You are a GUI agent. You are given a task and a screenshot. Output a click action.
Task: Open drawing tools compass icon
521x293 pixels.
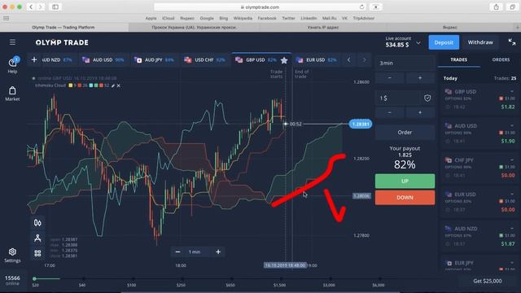[37, 238]
